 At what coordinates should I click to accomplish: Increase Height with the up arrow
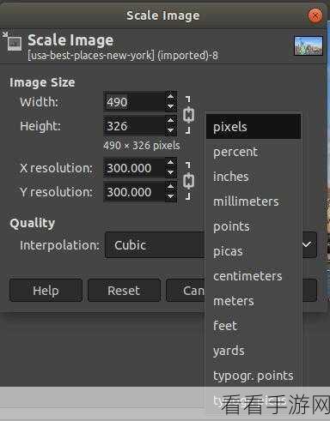[170, 121]
